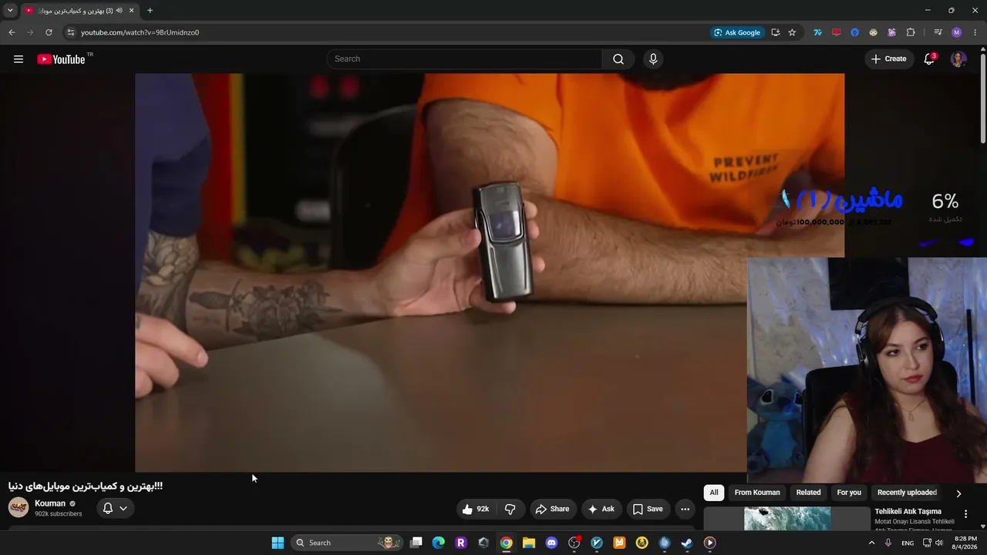
Task: Open a new Chrome tab
Action: 150,11
